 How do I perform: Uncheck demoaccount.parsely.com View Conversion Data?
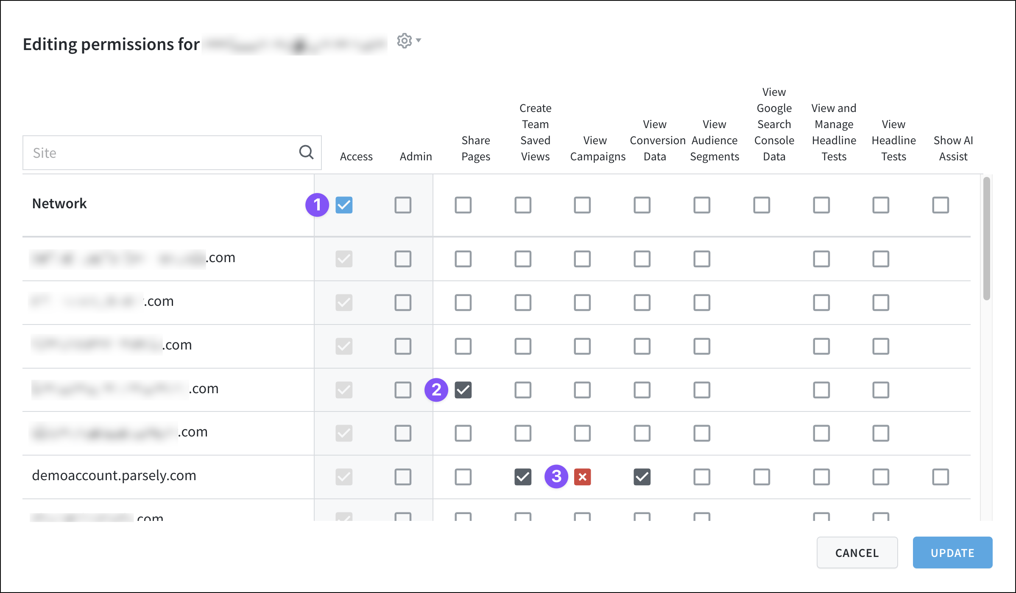click(642, 477)
